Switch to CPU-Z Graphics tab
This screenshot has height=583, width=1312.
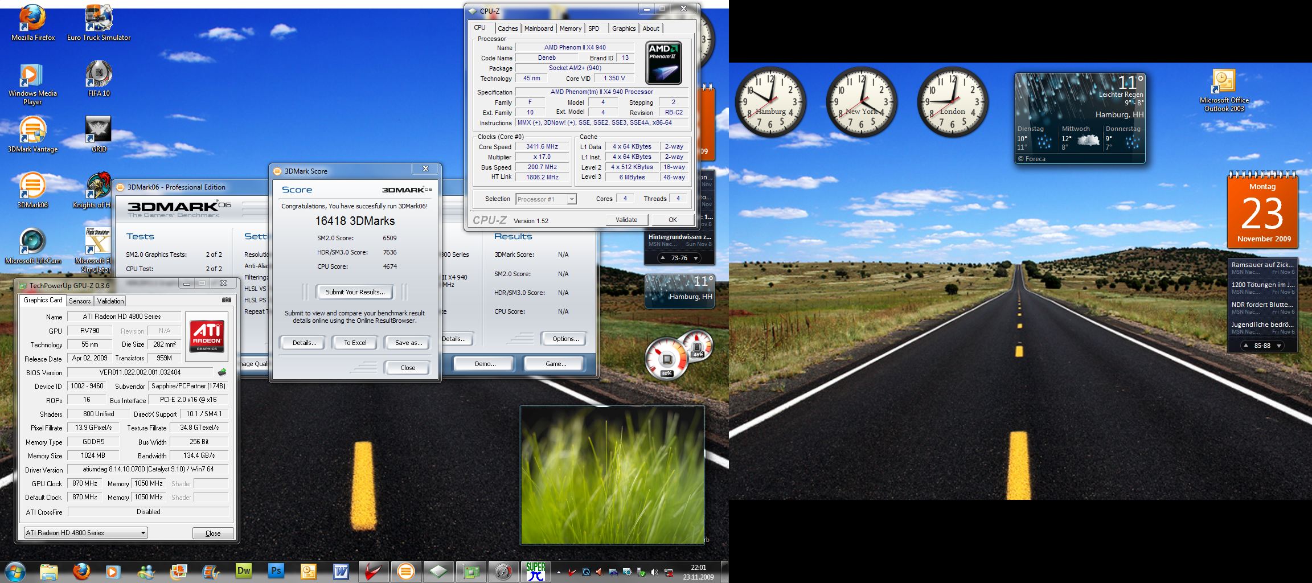(x=624, y=28)
